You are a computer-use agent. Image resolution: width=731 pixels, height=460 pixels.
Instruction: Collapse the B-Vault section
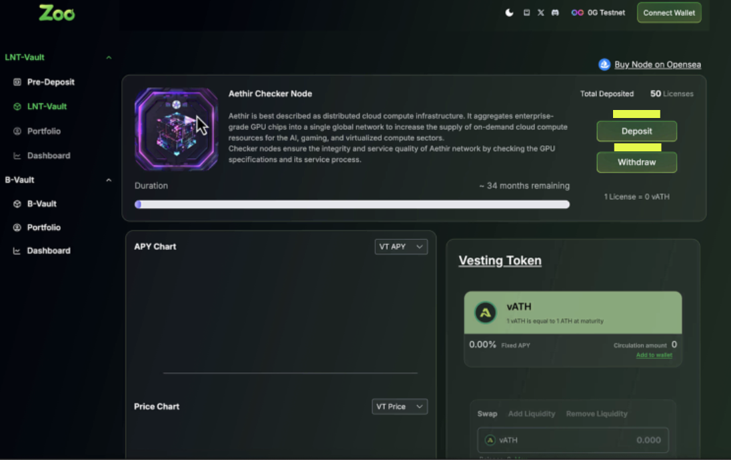[x=108, y=179]
